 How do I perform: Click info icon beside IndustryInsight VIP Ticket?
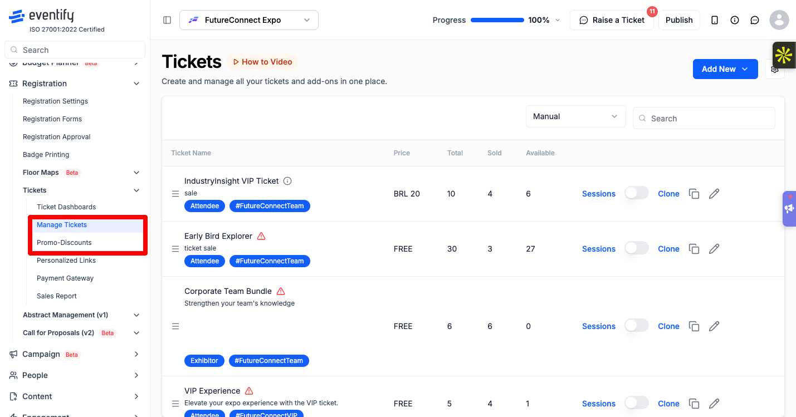[287, 181]
